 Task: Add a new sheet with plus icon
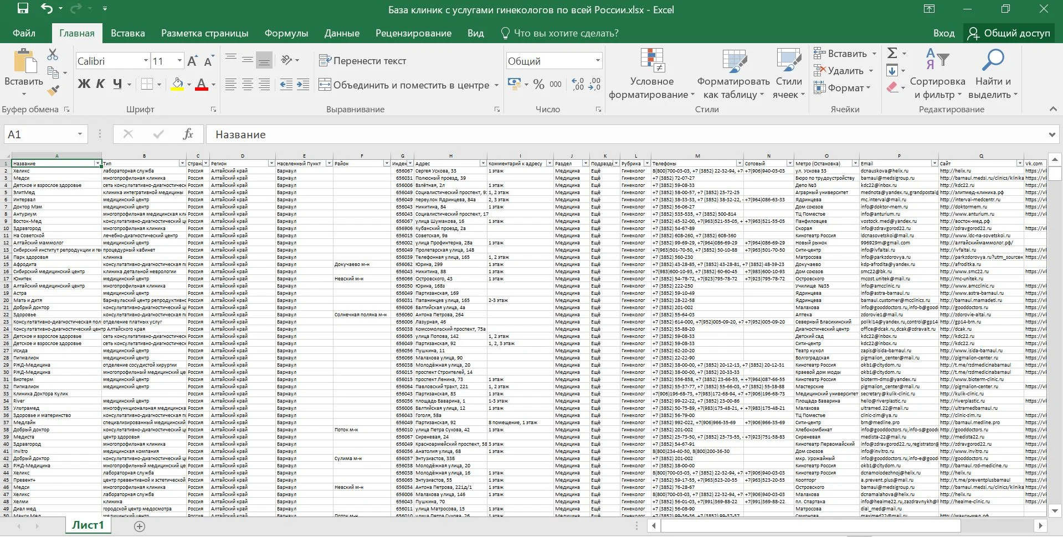[x=140, y=526]
